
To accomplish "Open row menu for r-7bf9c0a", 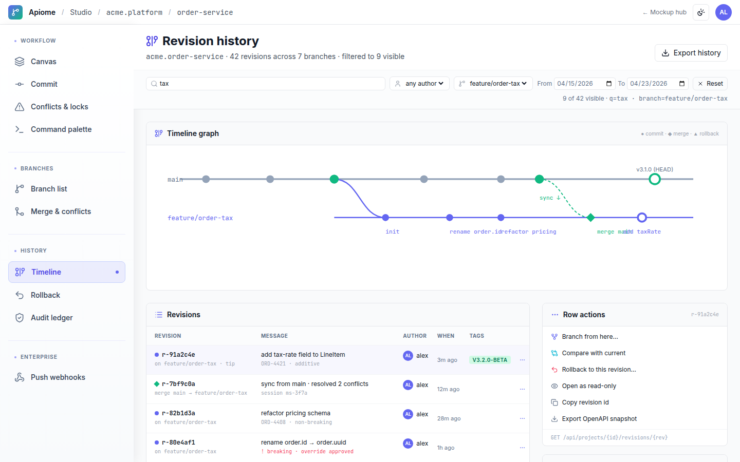I will [522, 389].
